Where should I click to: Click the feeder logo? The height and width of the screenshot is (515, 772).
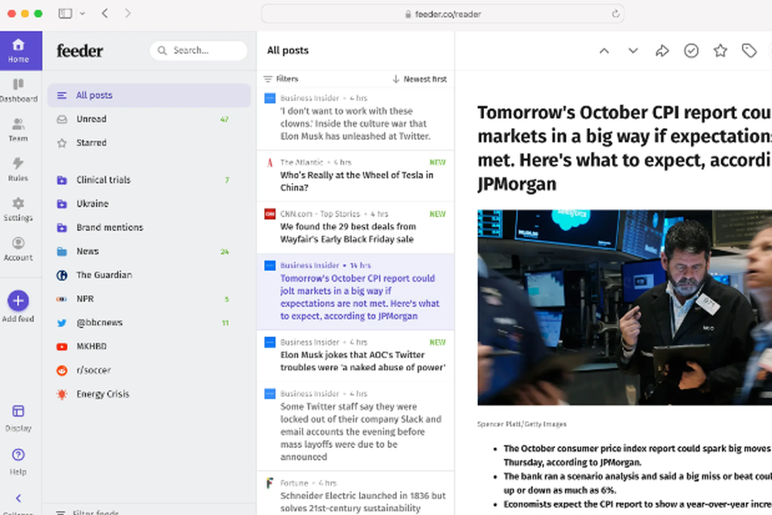pos(80,51)
